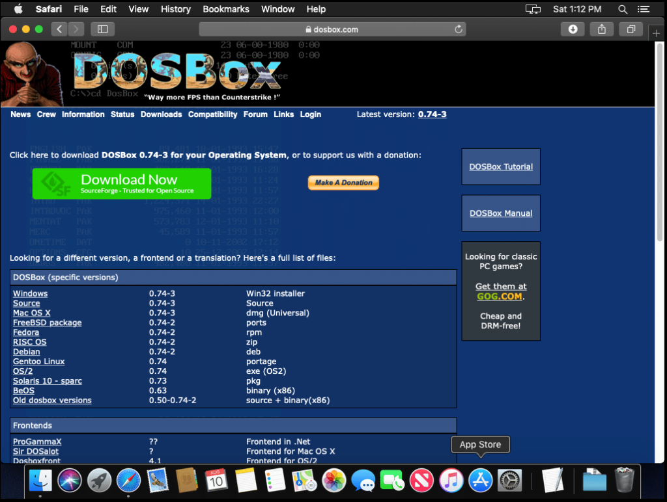This screenshot has height=502, width=667.
Task: Show all tabs using the tab overview icon
Action: pyautogui.click(x=630, y=29)
